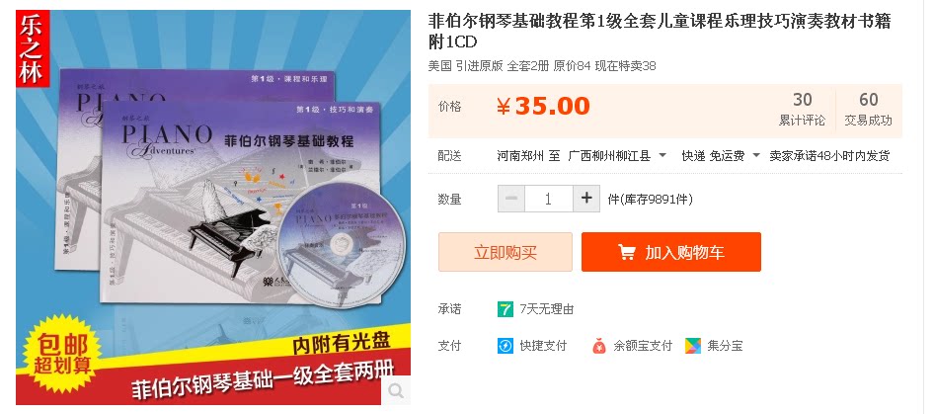Image resolution: width=934 pixels, height=414 pixels.
Task: Click the shopping cart icon on orange button
Action: click(x=626, y=252)
